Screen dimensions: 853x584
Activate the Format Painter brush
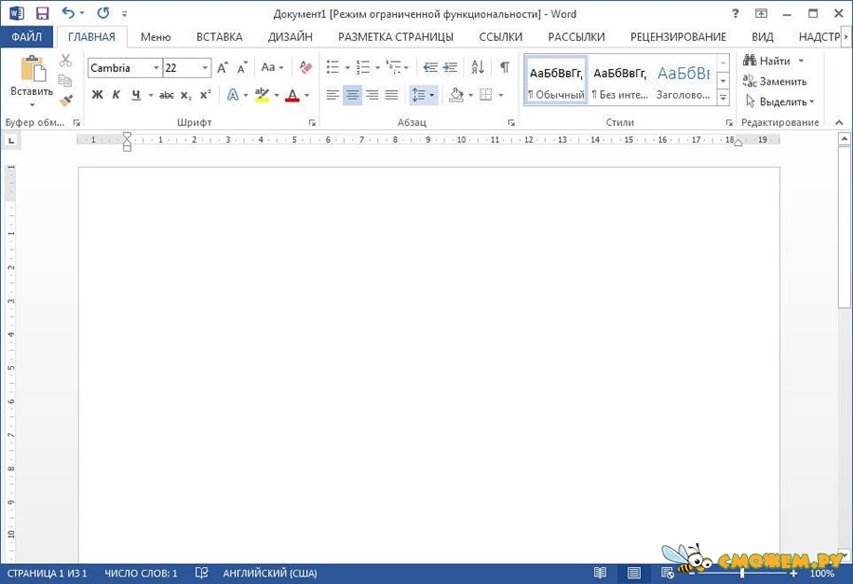[65, 100]
